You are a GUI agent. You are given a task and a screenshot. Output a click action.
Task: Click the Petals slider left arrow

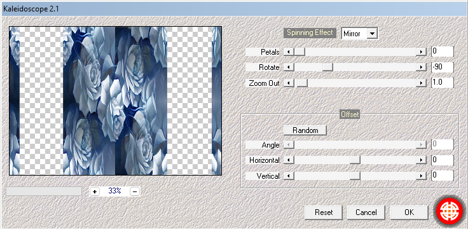289,52
